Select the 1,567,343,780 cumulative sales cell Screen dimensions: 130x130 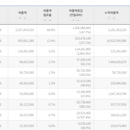(111, 94)
